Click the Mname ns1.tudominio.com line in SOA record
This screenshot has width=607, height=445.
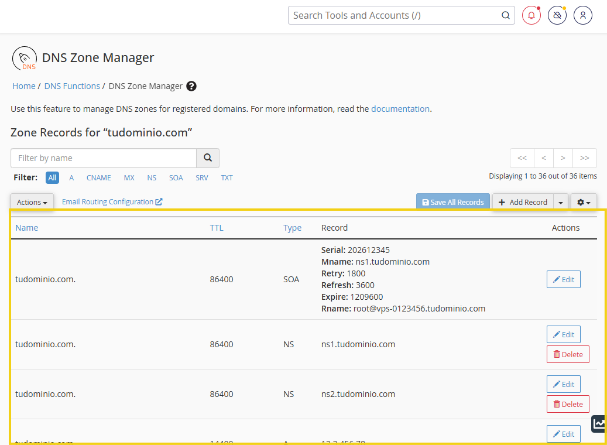click(376, 262)
